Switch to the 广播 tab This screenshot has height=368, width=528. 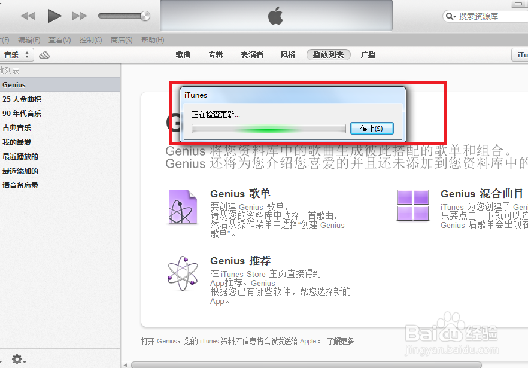[x=368, y=54]
